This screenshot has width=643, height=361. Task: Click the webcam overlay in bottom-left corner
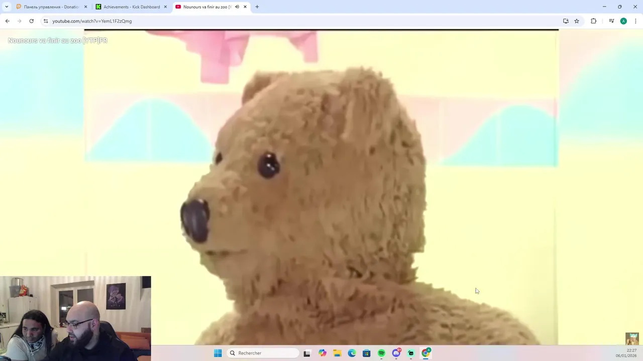75,318
